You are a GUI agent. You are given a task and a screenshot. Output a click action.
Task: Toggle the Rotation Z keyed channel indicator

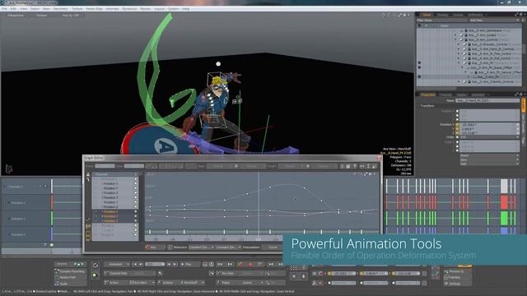[457, 133]
